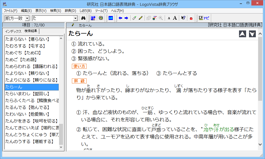Viewport: 265px width, 159px height.
Task: Click the context help cursor icon
Action: 183,18
